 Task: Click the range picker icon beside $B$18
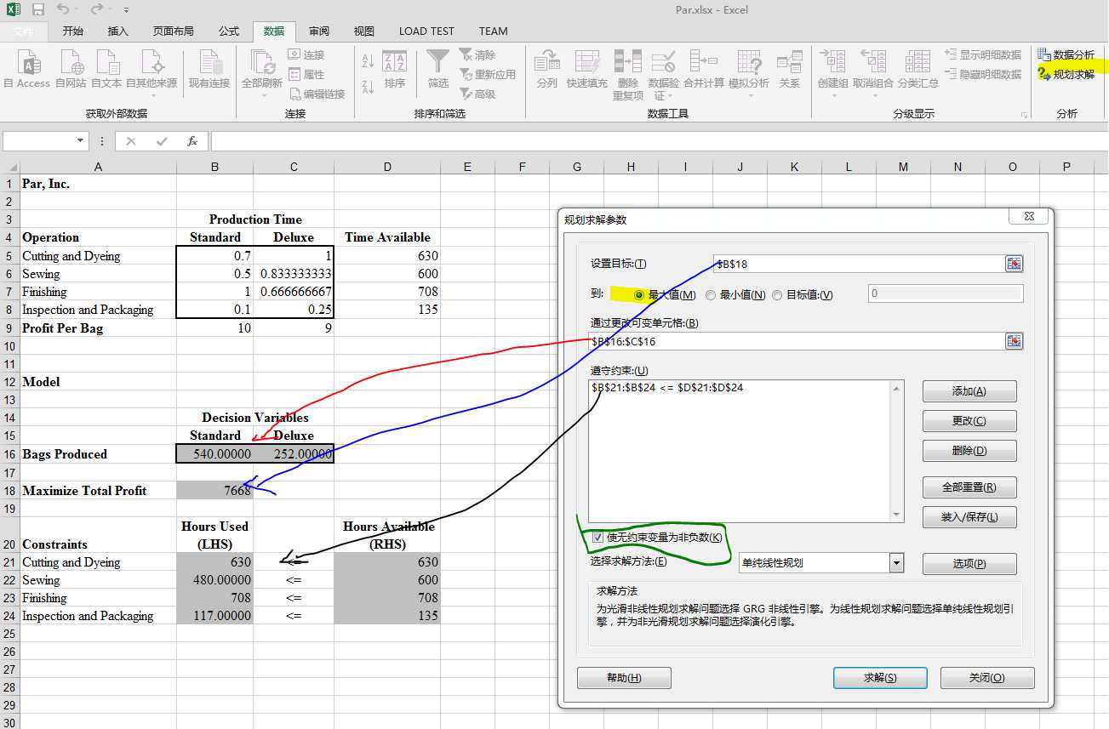(1014, 264)
